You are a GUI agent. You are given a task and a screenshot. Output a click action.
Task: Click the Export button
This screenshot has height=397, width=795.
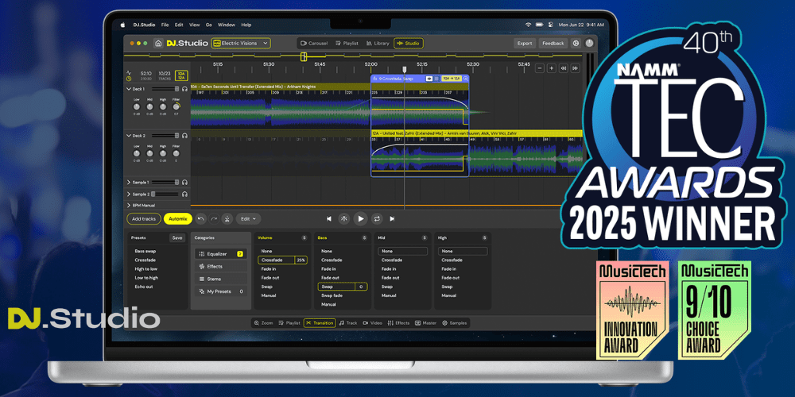pos(524,43)
